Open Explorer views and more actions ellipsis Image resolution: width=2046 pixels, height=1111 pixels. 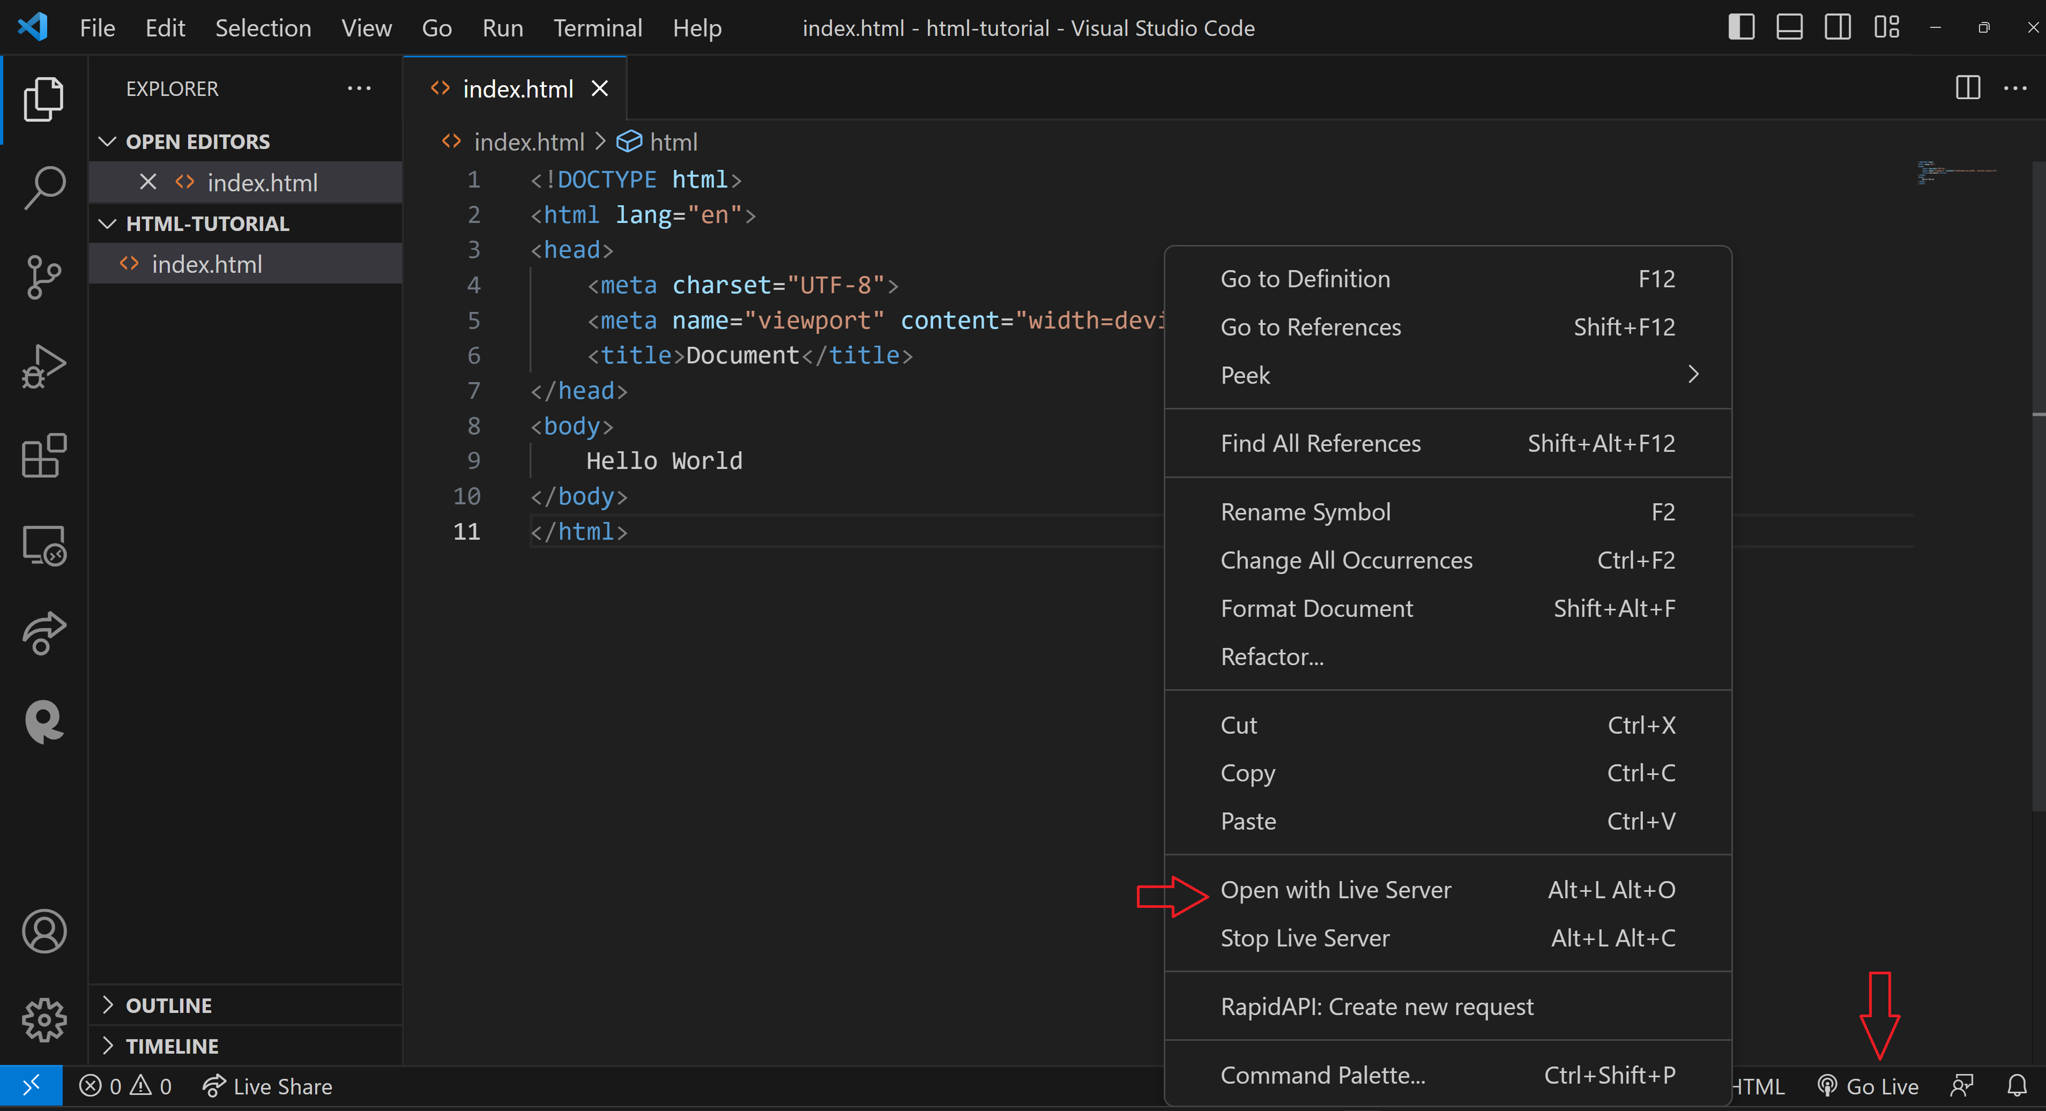pyautogui.click(x=360, y=88)
